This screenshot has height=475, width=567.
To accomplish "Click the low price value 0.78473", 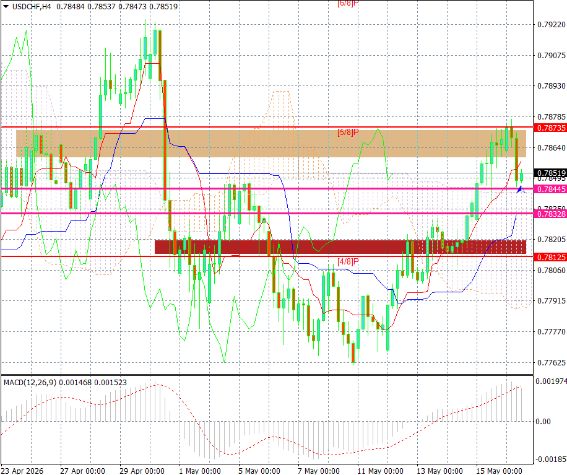I will coord(132,7).
